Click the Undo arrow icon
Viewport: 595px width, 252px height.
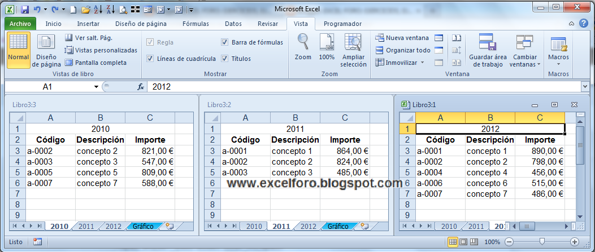coord(37,9)
